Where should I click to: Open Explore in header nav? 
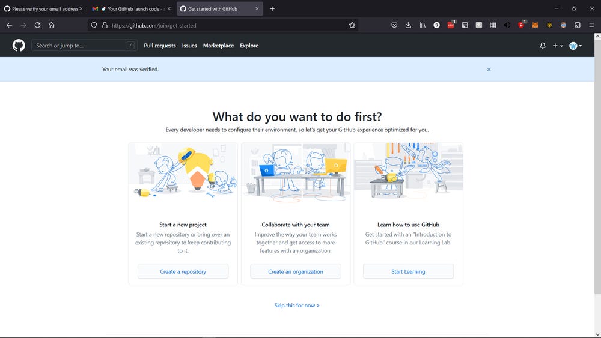click(x=249, y=46)
